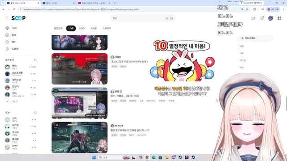The height and width of the screenshot is (161, 287).
Task: Click the browser address bar URL
Action: pyautogui.click(x=81, y=9)
